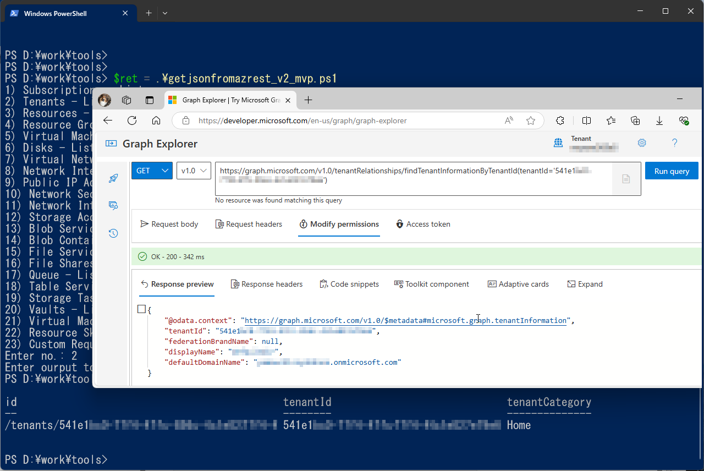The image size is (704, 471).
Task: Open the Edge extensions puzzle icon
Action: click(560, 121)
